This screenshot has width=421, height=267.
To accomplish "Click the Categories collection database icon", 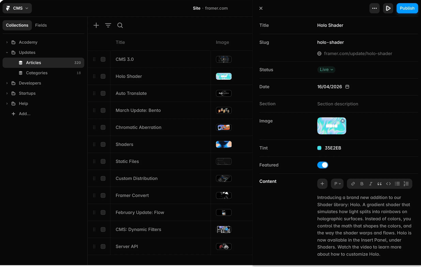I will [21, 73].
